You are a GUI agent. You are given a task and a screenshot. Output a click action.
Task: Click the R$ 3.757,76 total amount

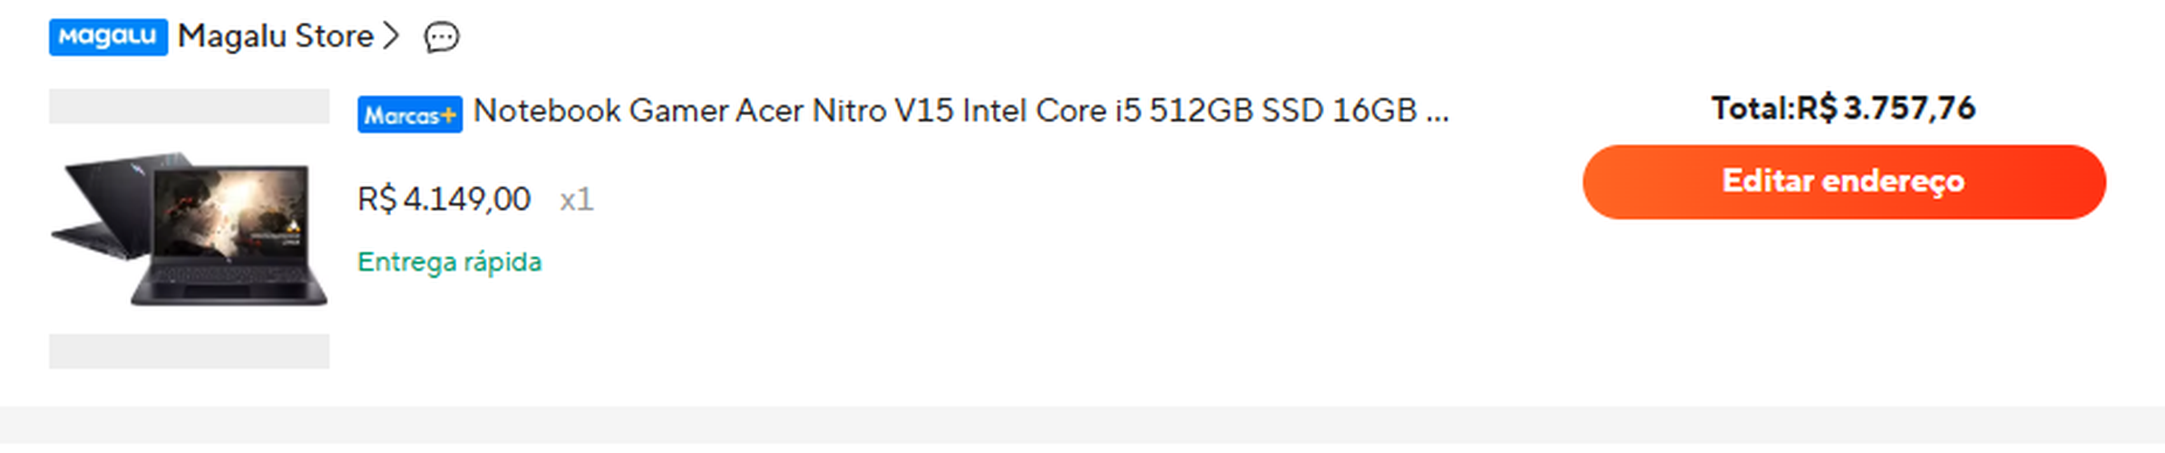pos(1886,109)
